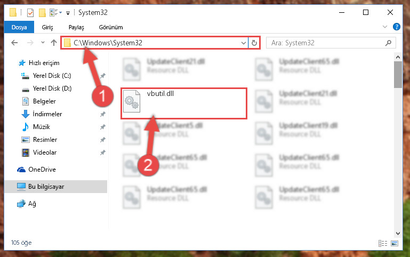
Task: Click the back navigation arrow
Action: click(14, 43)
